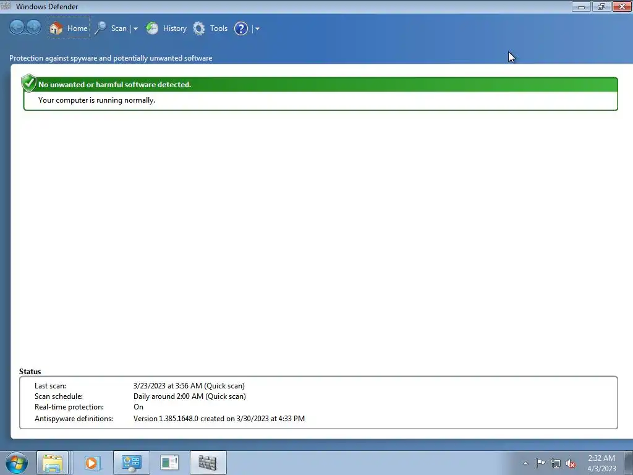Click the Windows Defender title bar icon
Viewport: 633px width, 475px height.
[6, 6]
